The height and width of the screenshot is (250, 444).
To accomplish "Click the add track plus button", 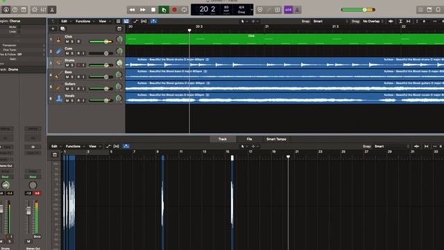I will 53,28.
